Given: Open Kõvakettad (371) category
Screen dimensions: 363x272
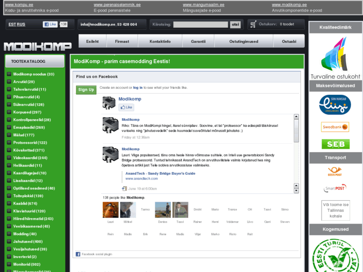Looking at the screenshot, I should (x=29, y=150).
